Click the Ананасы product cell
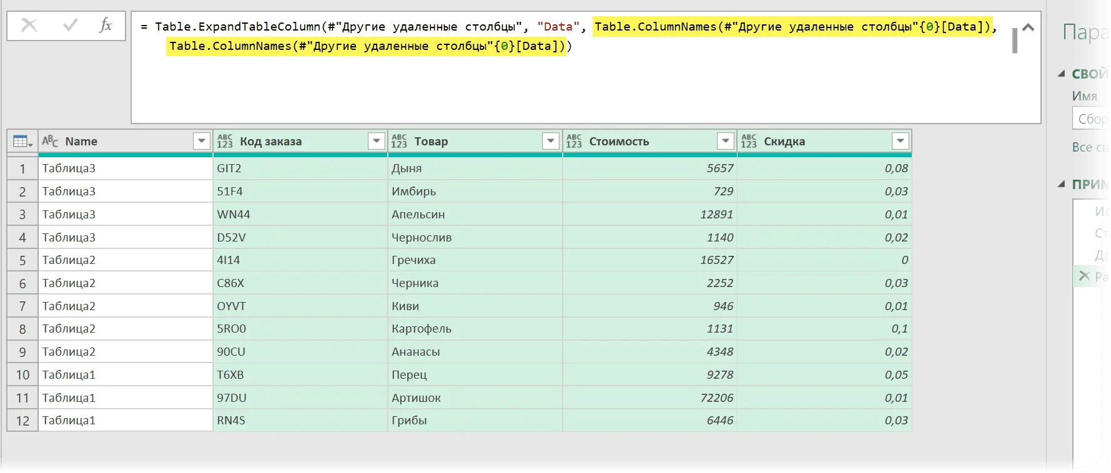This screenshot has width=1111, height=473. click(x=475, y=352)
